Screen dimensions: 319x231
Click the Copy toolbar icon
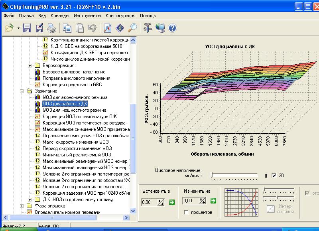(67, 28)
